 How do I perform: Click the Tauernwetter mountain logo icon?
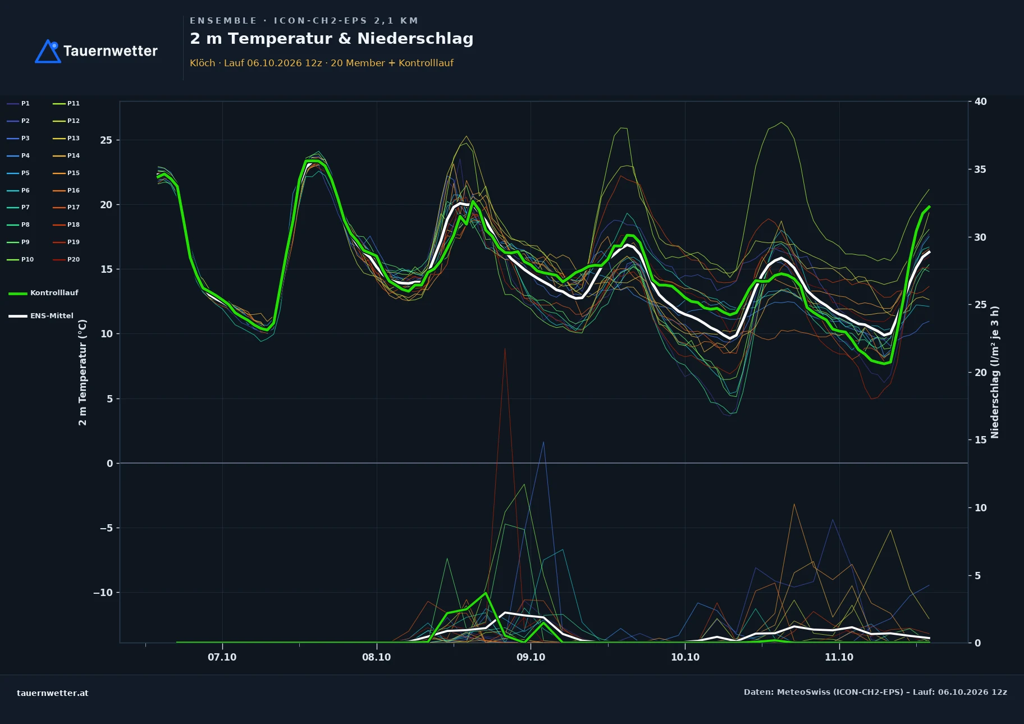coord(48,51)
